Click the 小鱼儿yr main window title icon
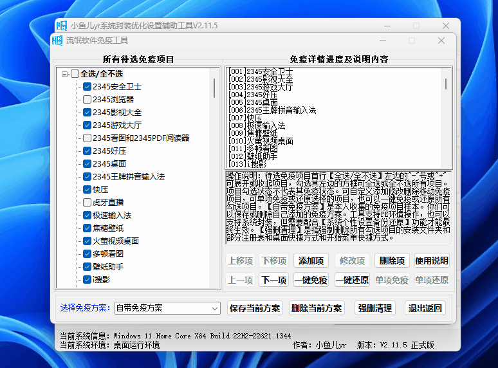This screenshot has height=368, width=498. coord(62,25)
